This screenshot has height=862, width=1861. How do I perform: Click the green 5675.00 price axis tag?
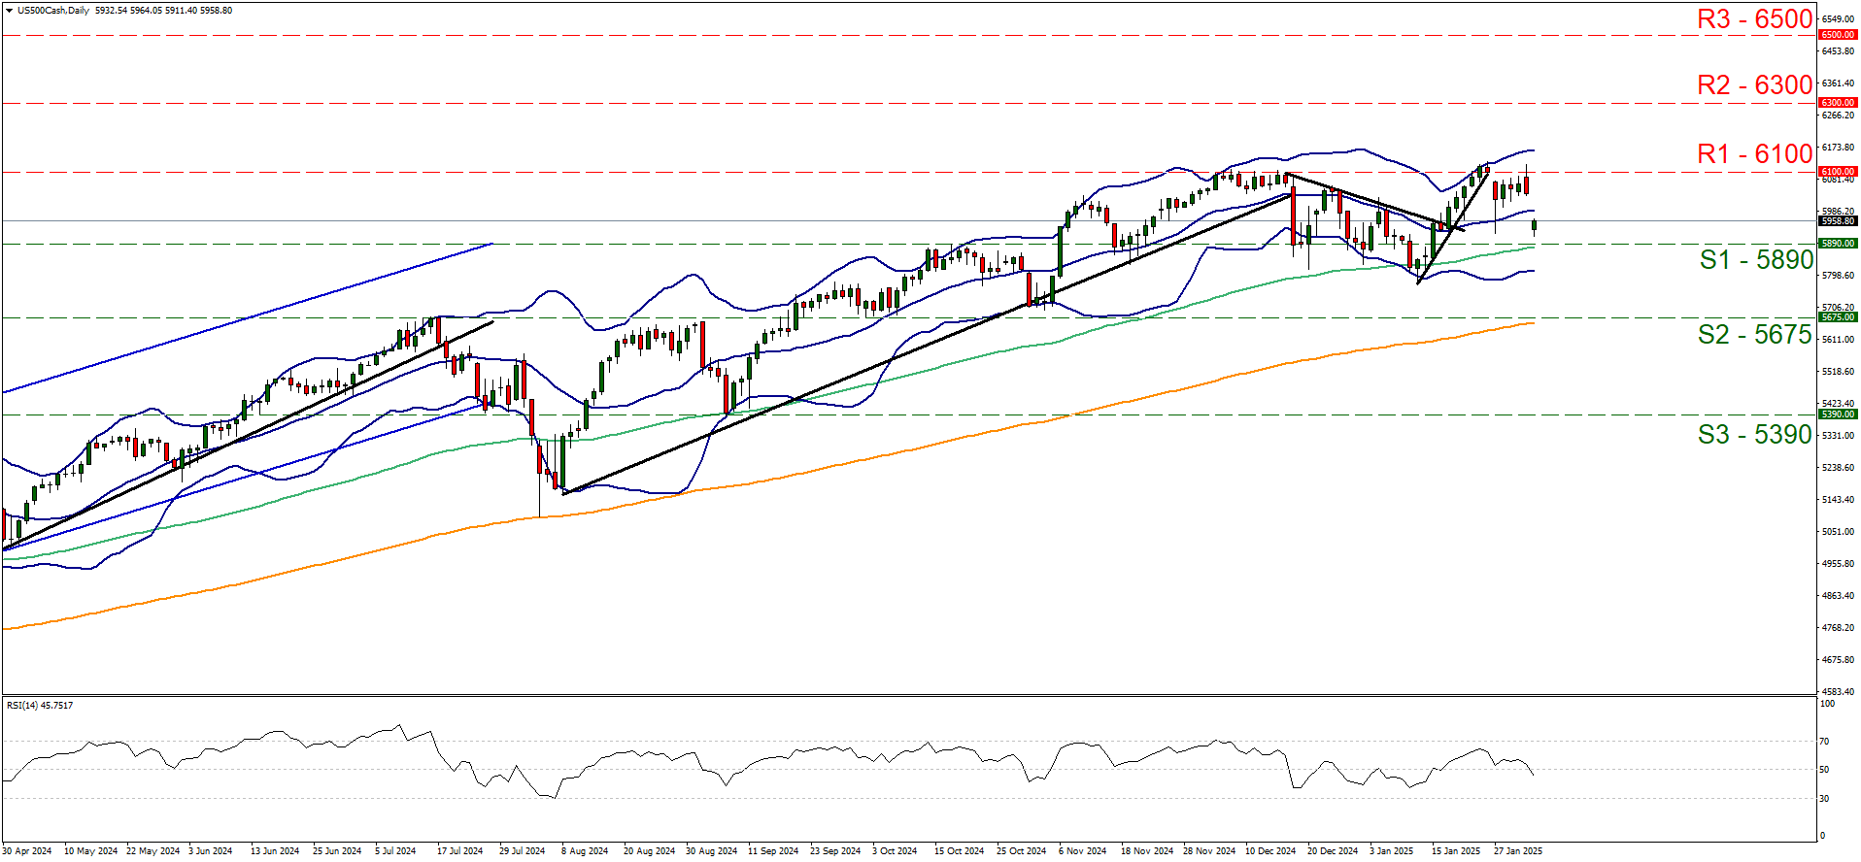click(1837, 317)
